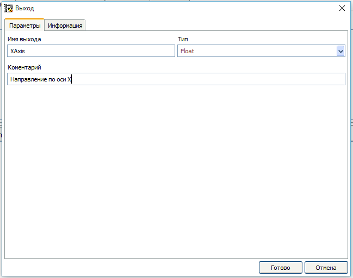This screenshot has width=353, height=278.
Task: Close the Выход dialog window
Action: point(342,8)
